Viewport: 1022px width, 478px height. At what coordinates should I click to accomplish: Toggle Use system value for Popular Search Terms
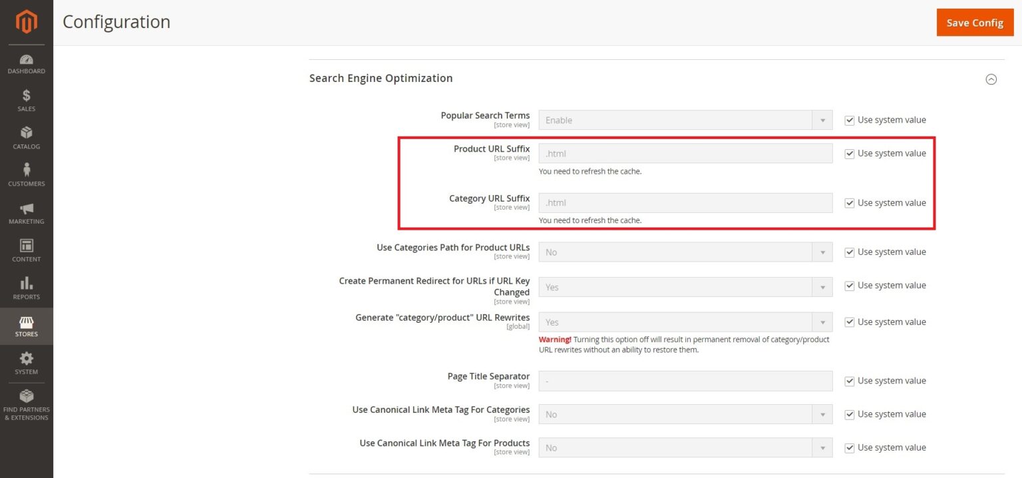tap(849, 120)
